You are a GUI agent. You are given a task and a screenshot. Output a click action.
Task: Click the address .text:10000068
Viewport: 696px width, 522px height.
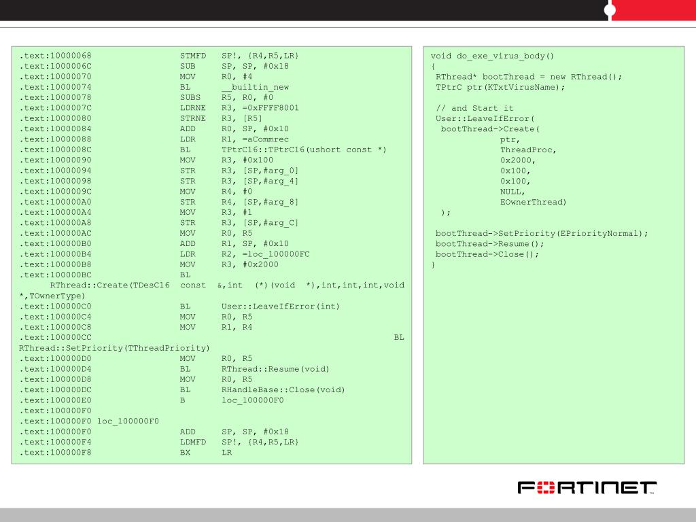[56, 56]
